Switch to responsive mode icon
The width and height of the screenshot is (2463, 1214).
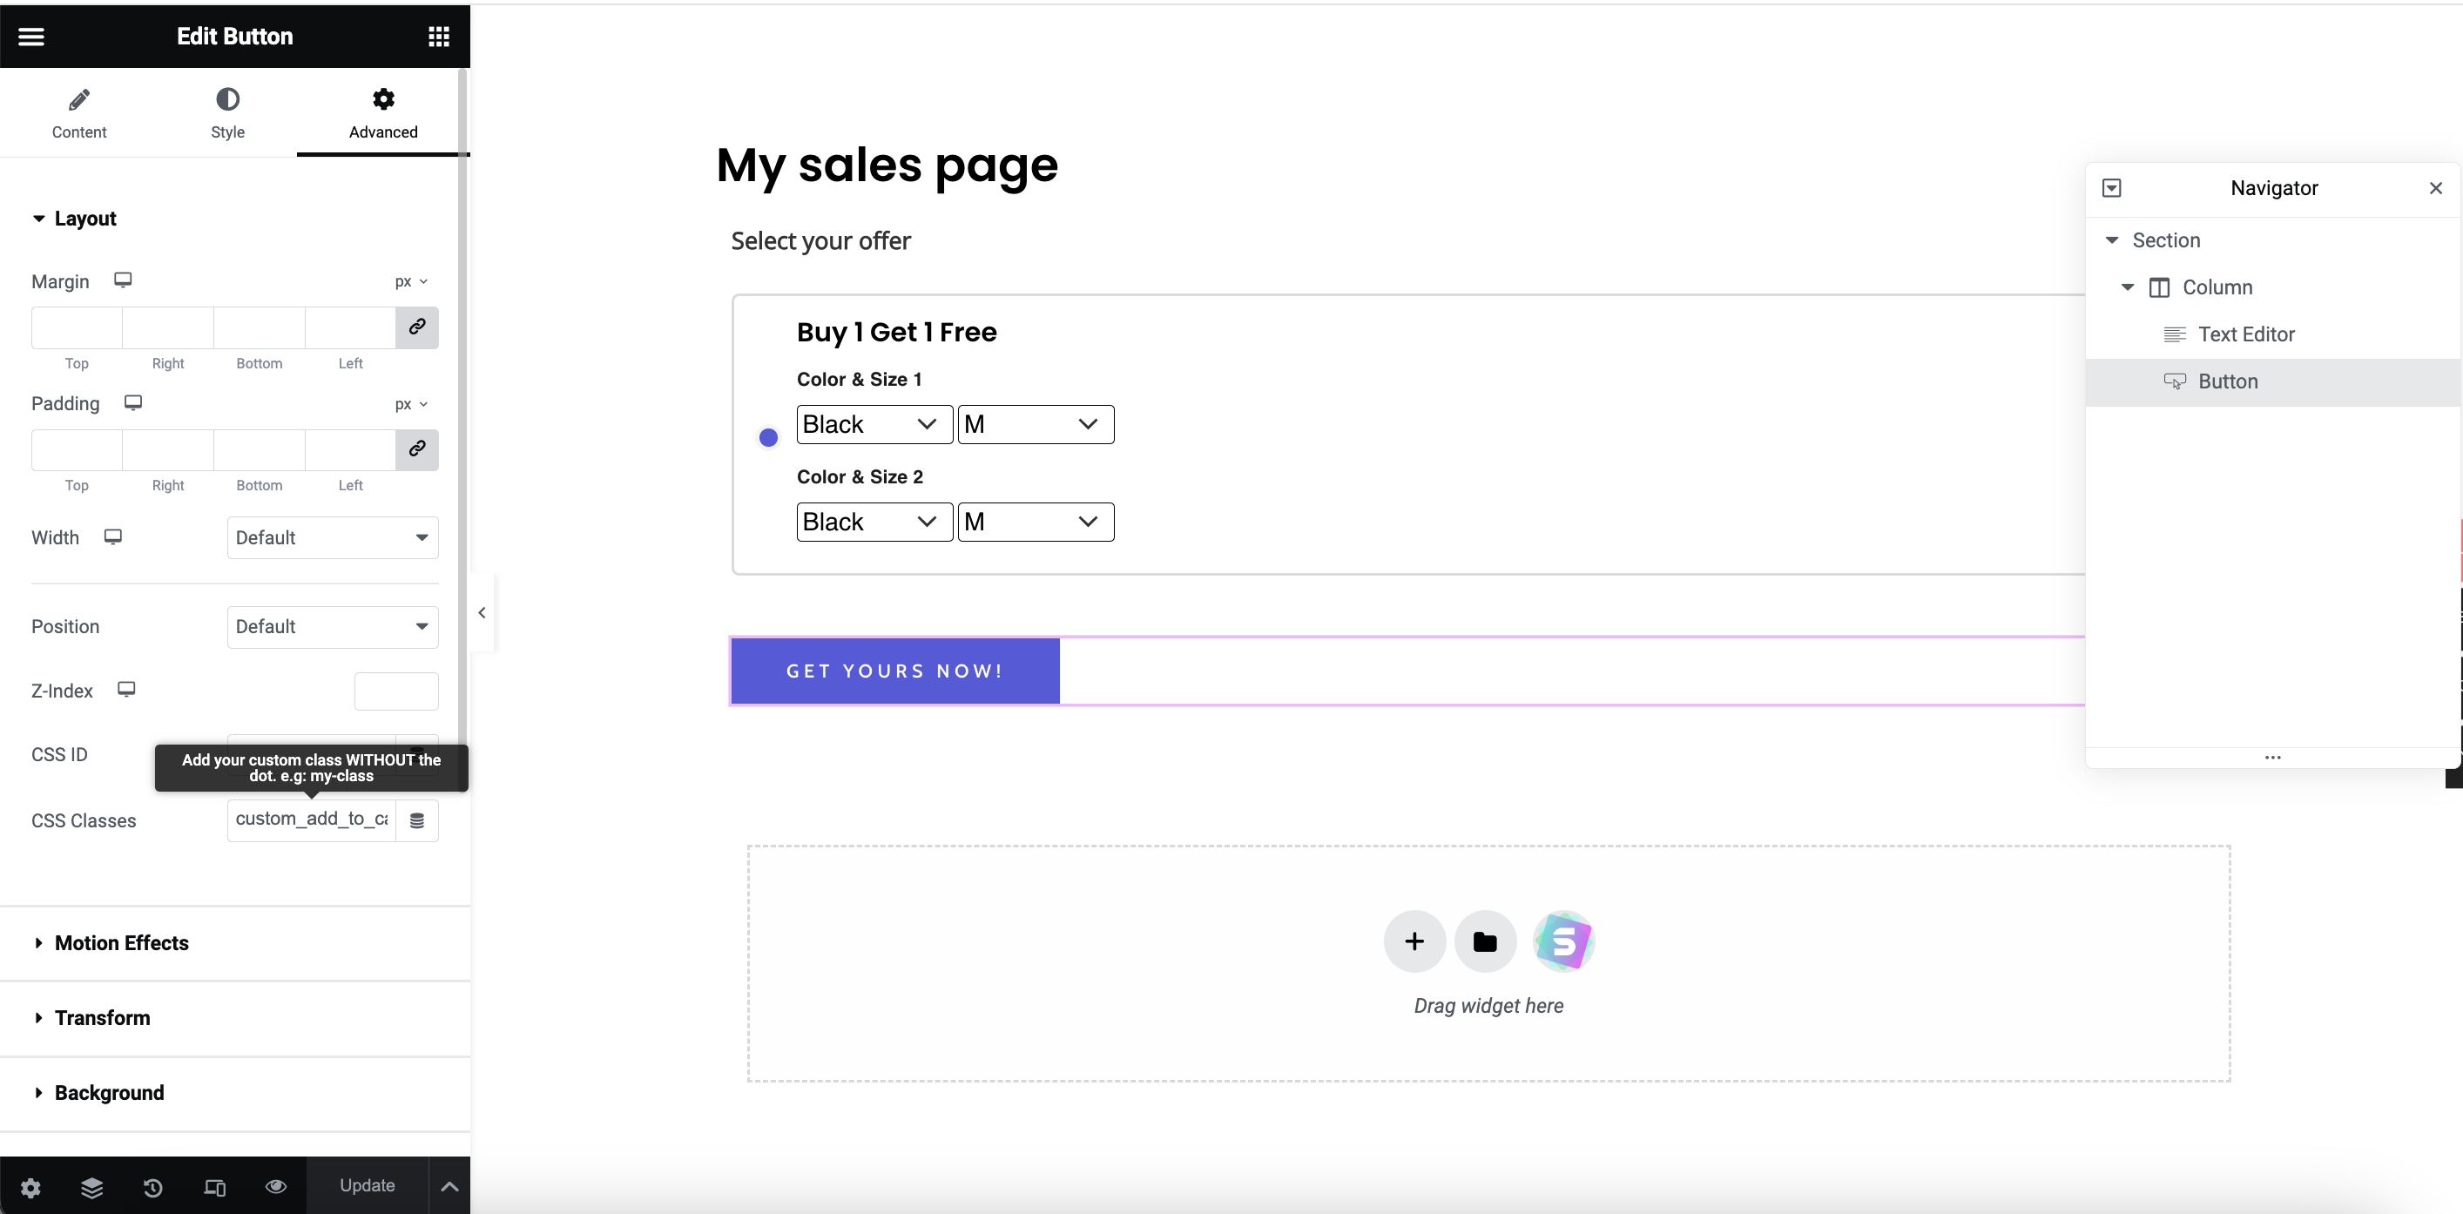pyautogui.click(x=214, y=1186)
